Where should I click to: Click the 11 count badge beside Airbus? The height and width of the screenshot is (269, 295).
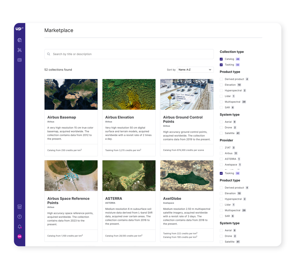[x=236, y=153]
